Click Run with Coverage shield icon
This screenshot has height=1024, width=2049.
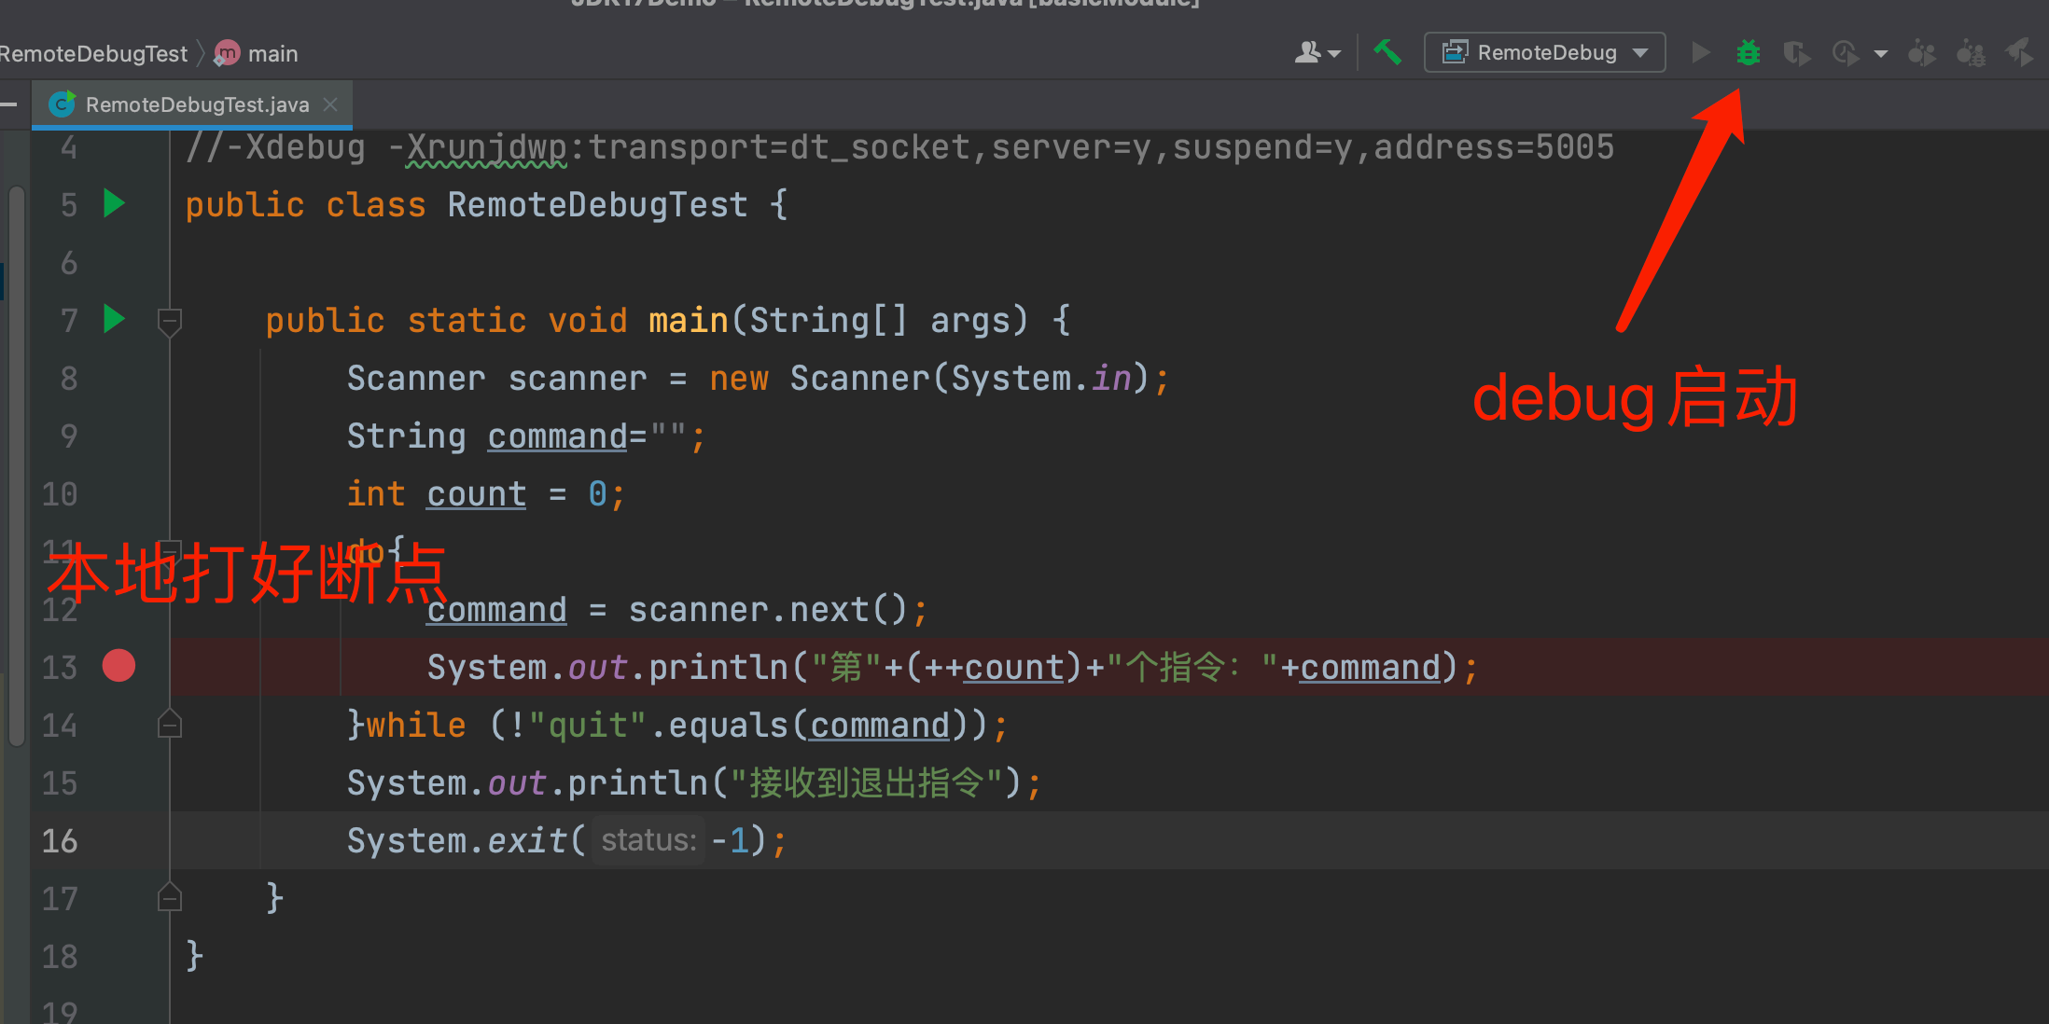pos(1796,53)
